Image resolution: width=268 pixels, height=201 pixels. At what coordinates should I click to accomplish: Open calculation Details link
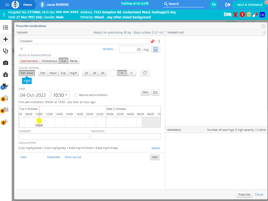click(156, 148)
